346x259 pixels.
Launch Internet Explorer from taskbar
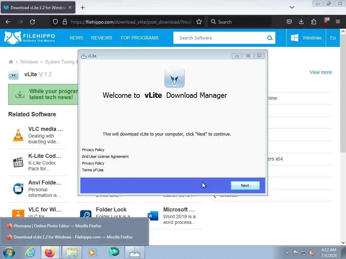tap(30, 252)
